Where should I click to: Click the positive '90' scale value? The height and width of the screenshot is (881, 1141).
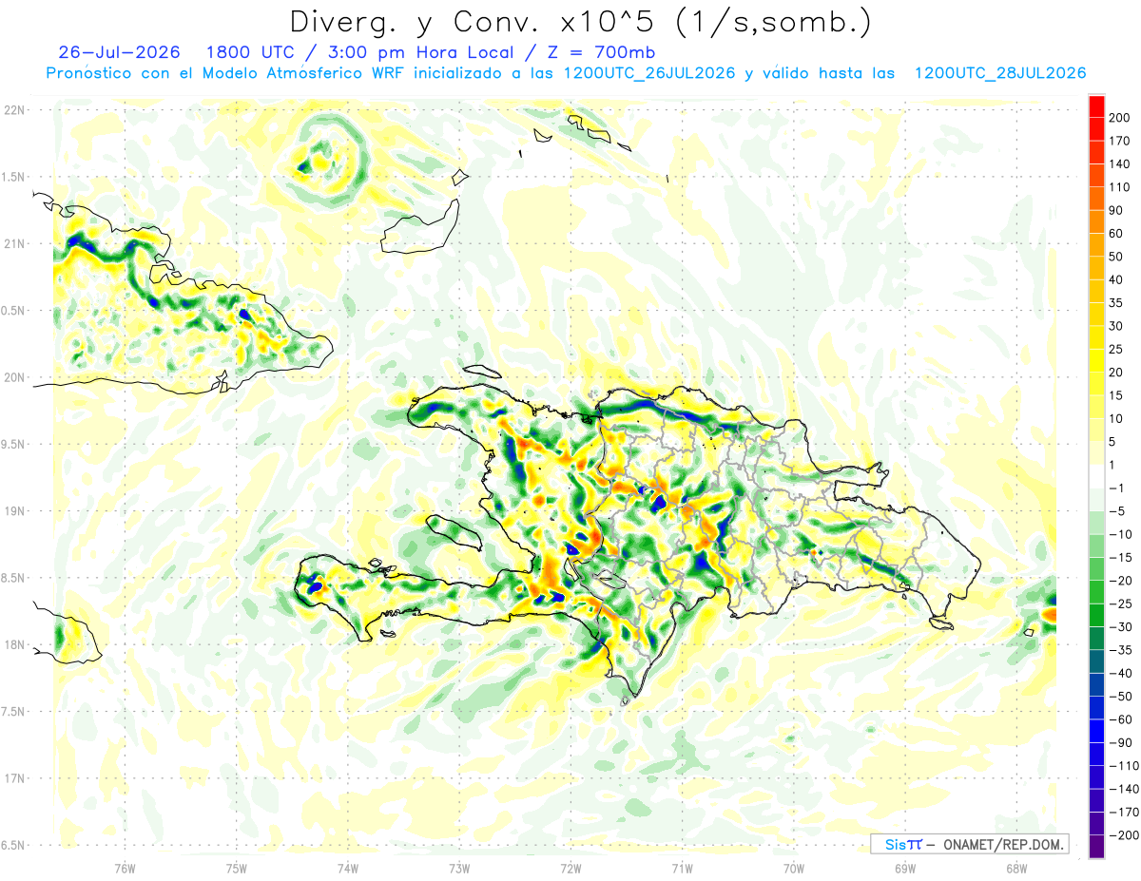(1117, 210)
